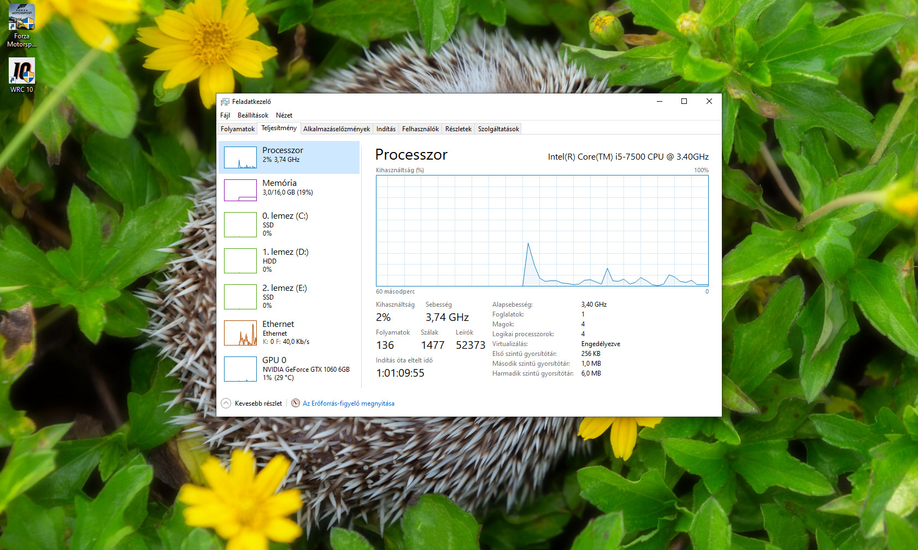918x550 pixels.
Task: Click the Erőforrás-figyelő gauge icon
Action: pos(296,403)
